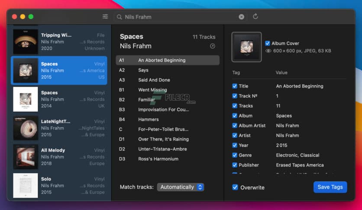Image resolution: width=362 pixels, height=210 pixels.
Task: Click the large Spaces album cover preview
Action: click(246, 47)
